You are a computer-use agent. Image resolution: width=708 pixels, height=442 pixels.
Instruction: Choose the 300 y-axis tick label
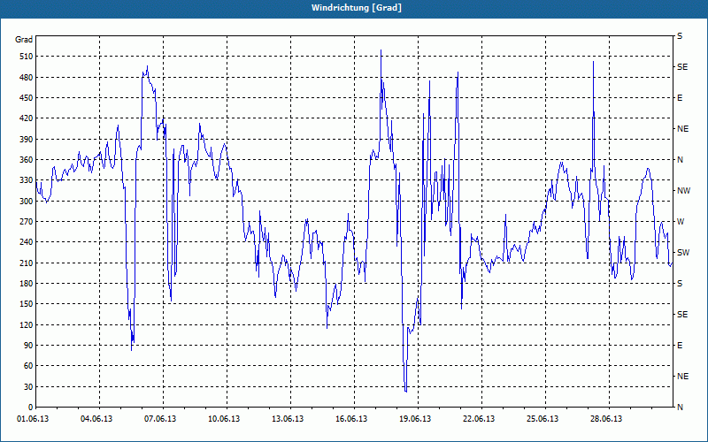(x=26, y=202)
